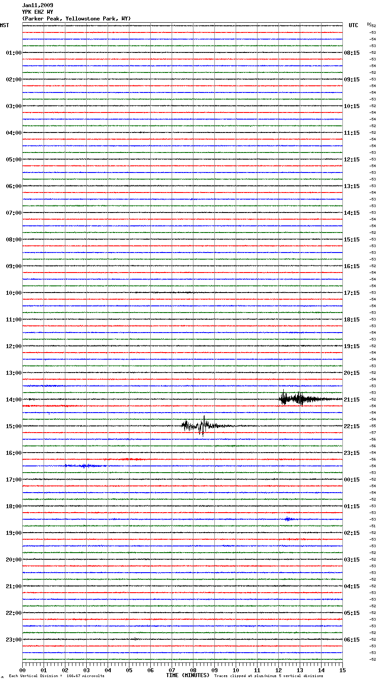The height and width of the screenshot is (682, 378).
Task: Click the 15:00 MST time label
Action: click(x=14, y=426)
